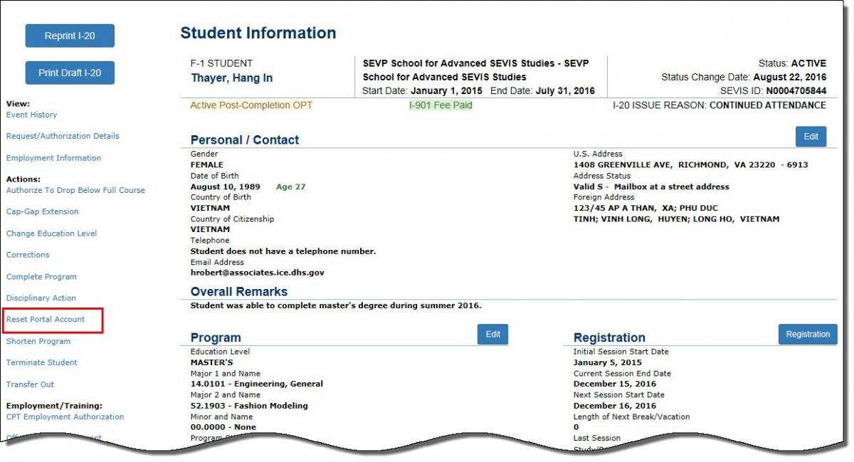Open CPT Employment Authorization link
854x462 pixels.
[x=65, y=417]
